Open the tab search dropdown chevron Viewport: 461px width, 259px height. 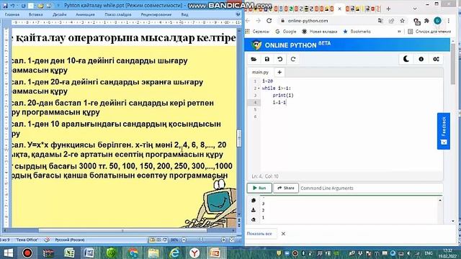(415, 9)
